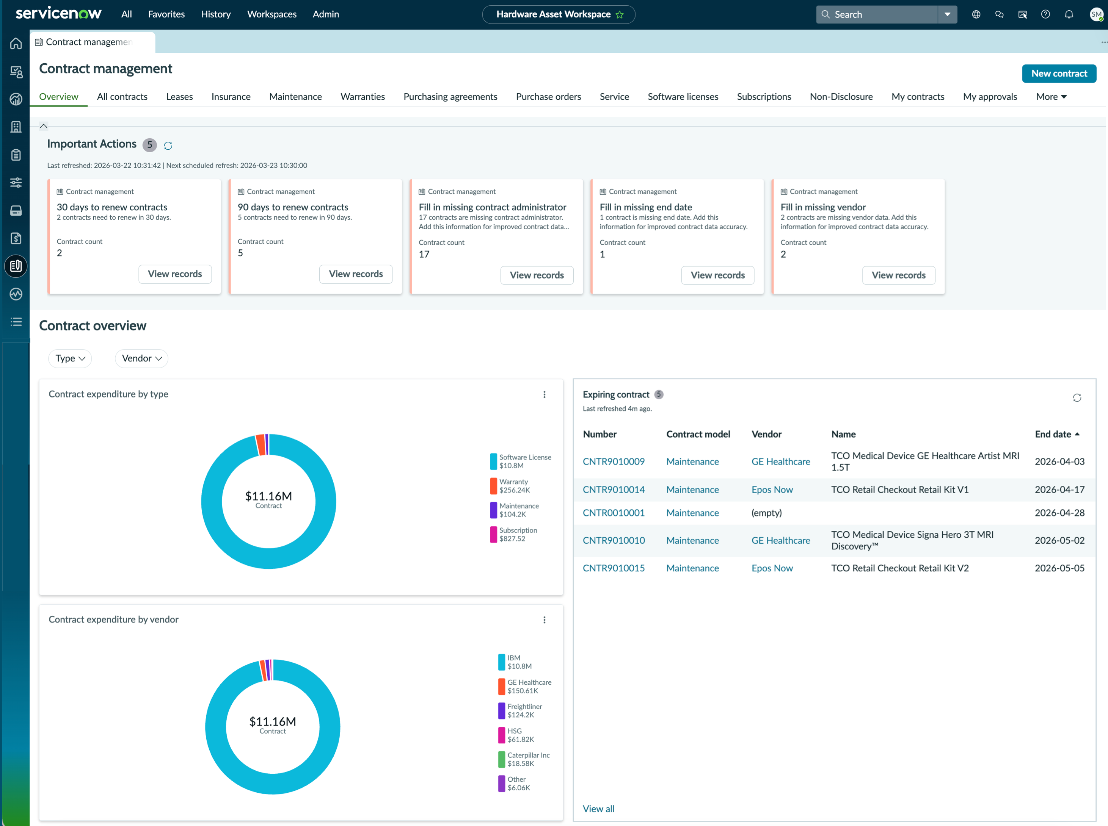This screenshot has height=826, width=1108.
Task: Open the list view sidebar icon
Action: 16,322
